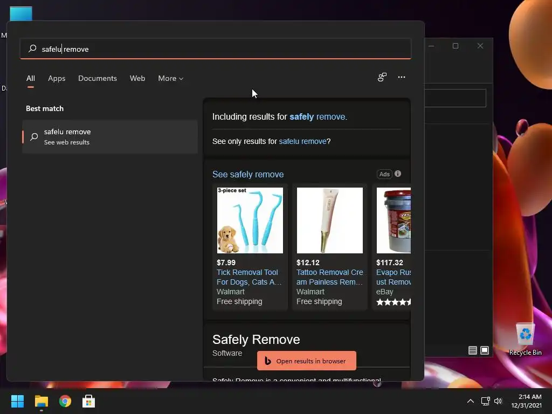
Task: Click the ads info circle icon
Action: [x=398, y=174]
